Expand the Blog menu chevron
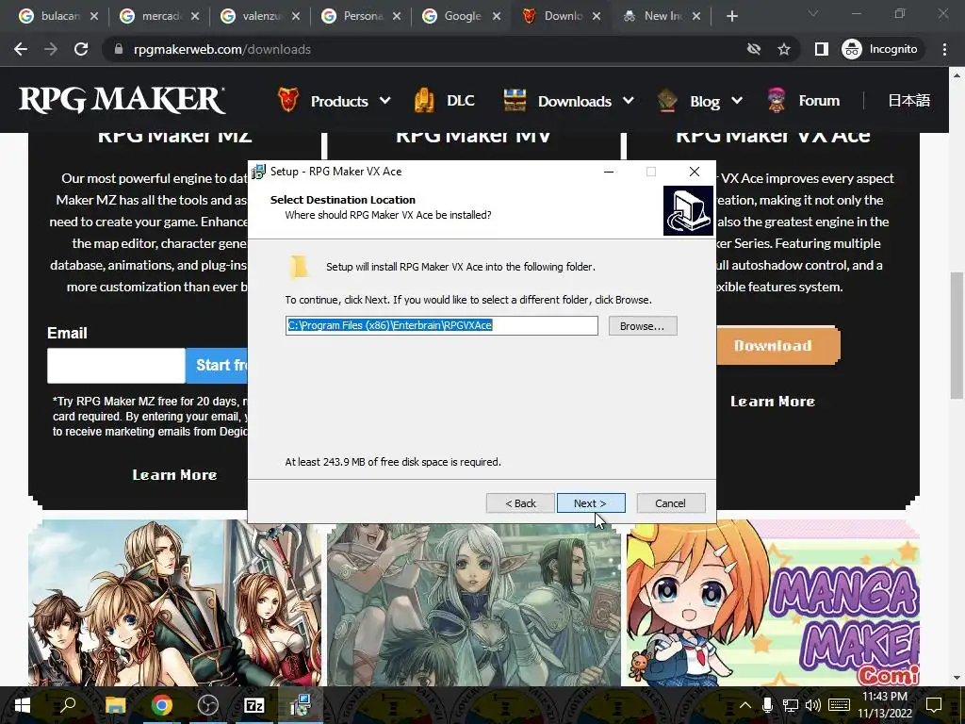Viewport: 965px width, 724px height. [737, 100]
